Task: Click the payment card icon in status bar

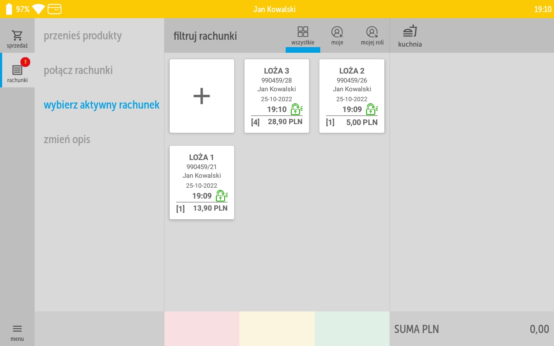Action: click(55, 9)
